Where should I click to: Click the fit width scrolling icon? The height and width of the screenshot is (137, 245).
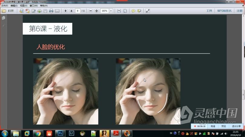click(119, 11)
